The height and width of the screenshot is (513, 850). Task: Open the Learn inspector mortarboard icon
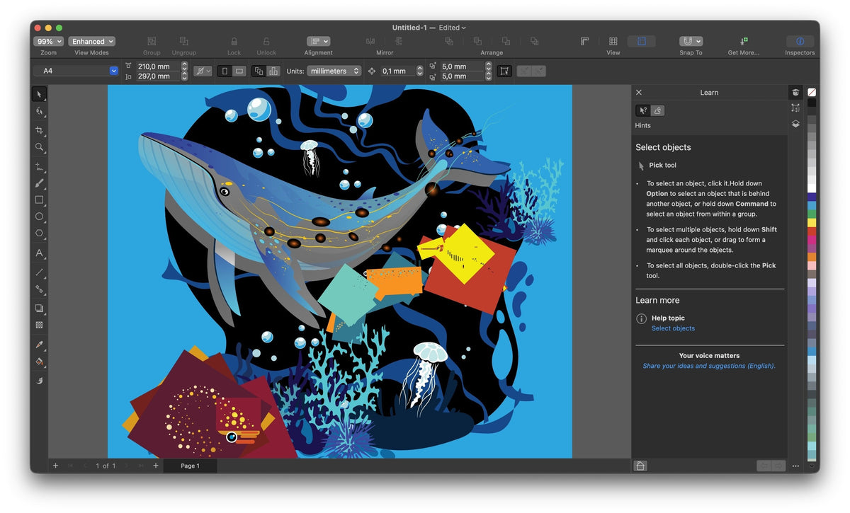(796, 93)
